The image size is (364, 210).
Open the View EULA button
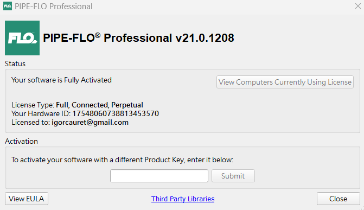click(x=27, y=199)
